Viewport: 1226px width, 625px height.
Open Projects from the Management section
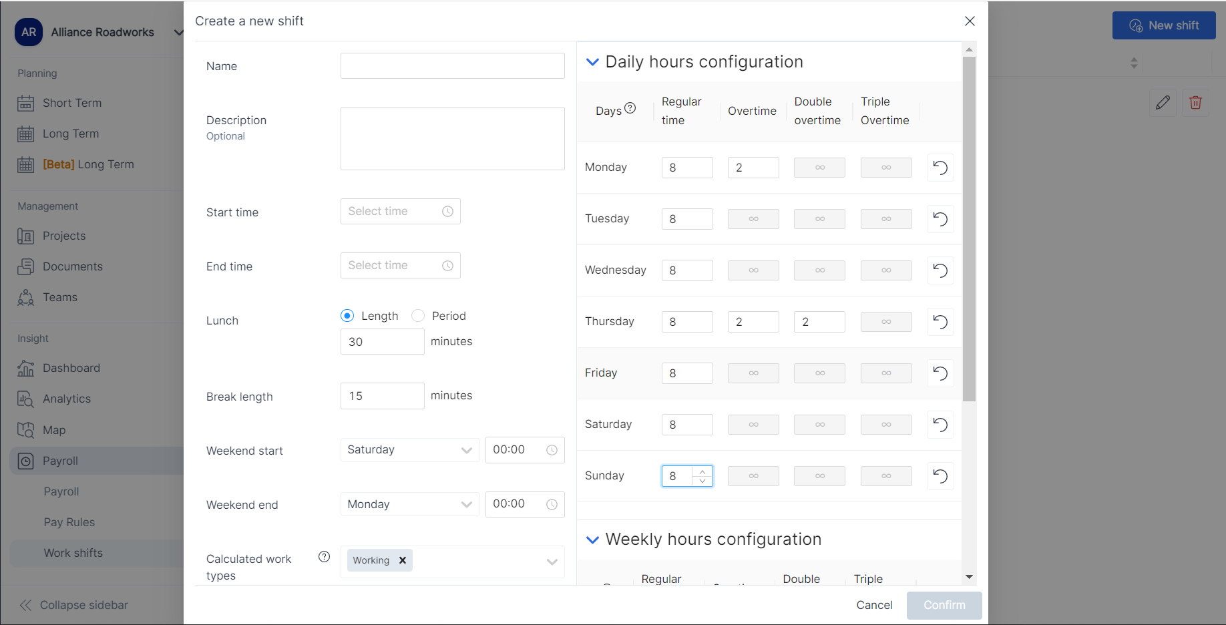pos(64,236)
